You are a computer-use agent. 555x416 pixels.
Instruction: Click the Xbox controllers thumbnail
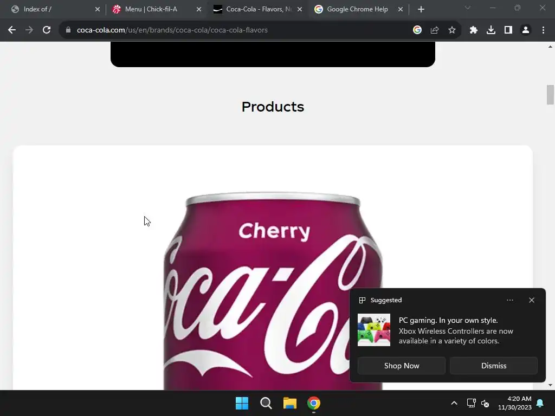pos(374,330)
